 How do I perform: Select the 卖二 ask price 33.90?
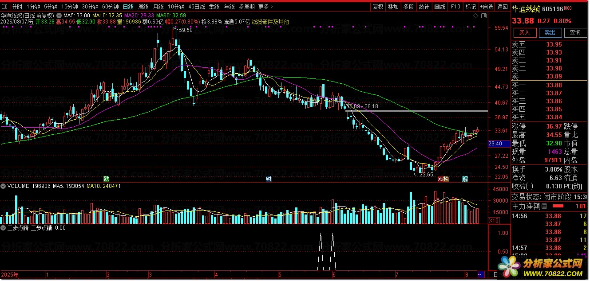554,68
